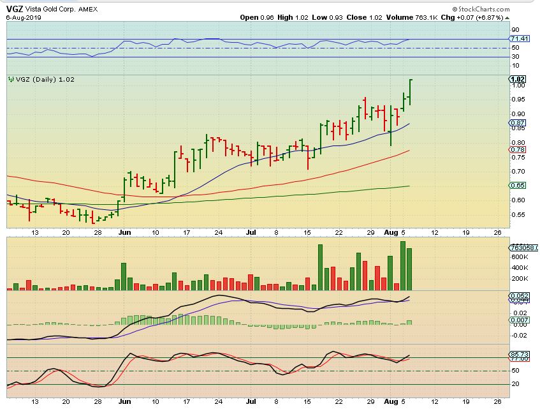Click the 600K volume axis label
Screen dimensions: 540x409
[x=520, y=257]
